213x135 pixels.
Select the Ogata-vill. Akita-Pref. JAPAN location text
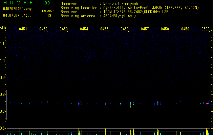pos(151,8)
